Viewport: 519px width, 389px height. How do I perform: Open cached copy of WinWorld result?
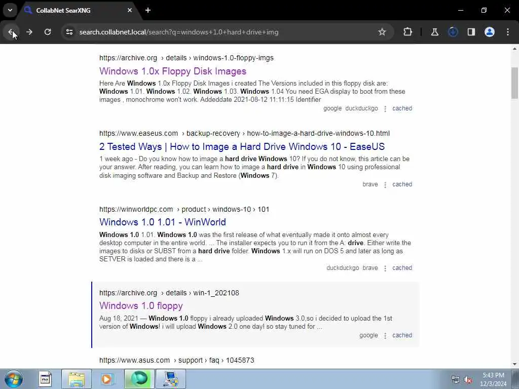[402, 268]
